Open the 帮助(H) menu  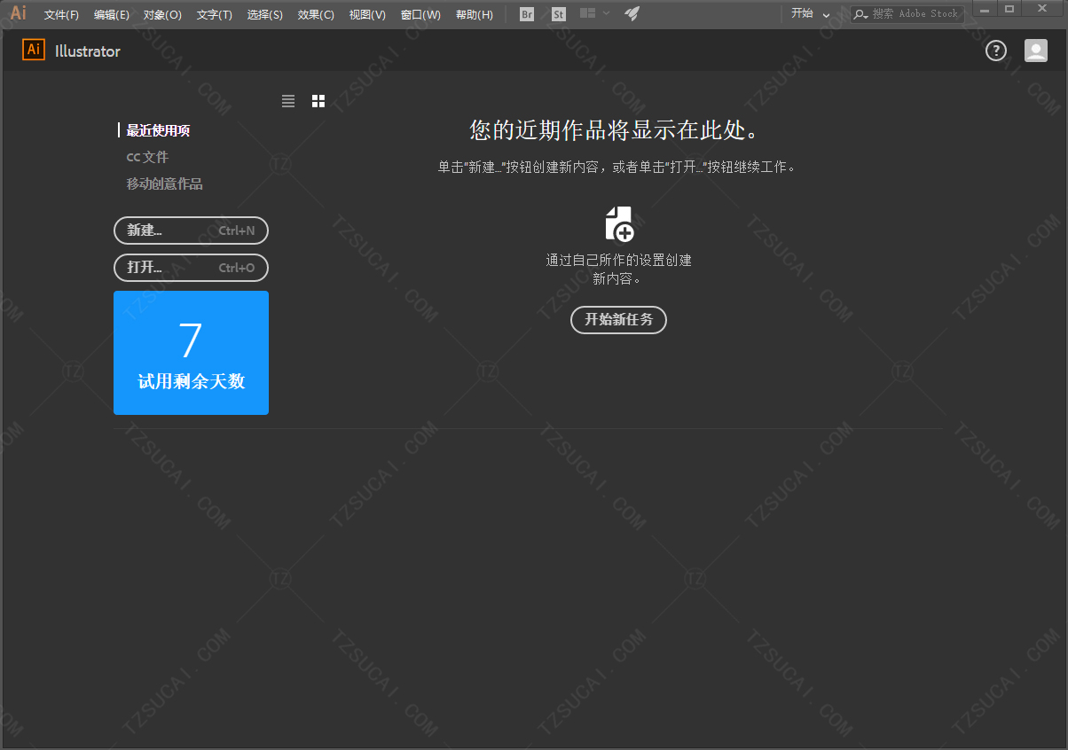pyautogui.click(x=474, y=14)
